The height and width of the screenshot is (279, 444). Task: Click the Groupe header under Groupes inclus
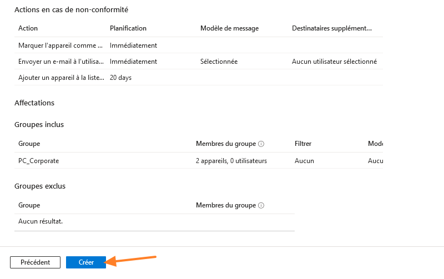click(29, 144)
